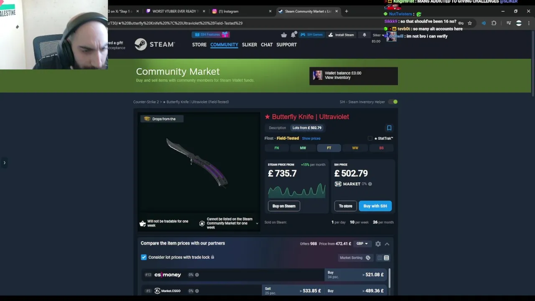Viewport: 535px width, 301px height.
Task: Open the SUPPORT menu
Action: [286, 45]
